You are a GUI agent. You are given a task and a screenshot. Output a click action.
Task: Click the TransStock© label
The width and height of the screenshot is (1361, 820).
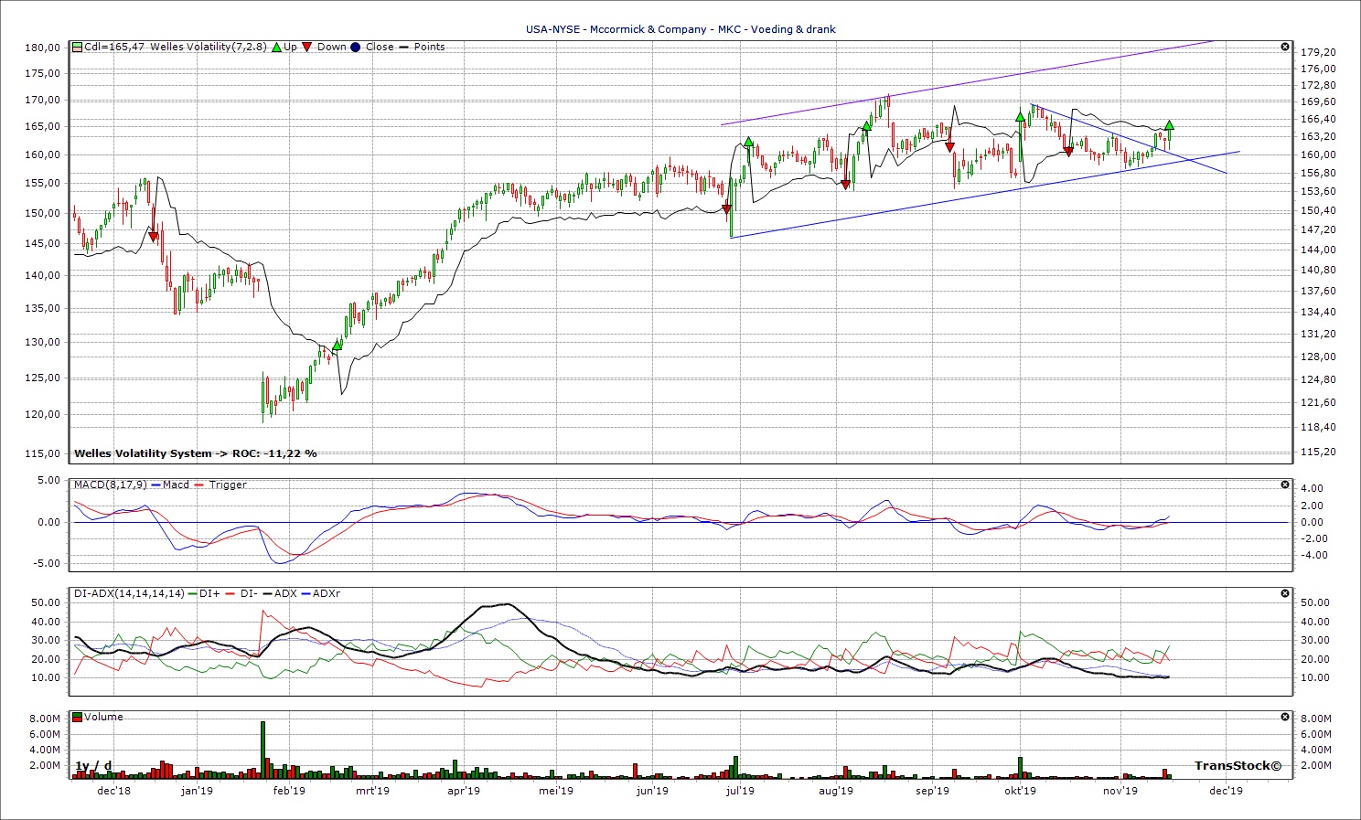coord(1238,766)
